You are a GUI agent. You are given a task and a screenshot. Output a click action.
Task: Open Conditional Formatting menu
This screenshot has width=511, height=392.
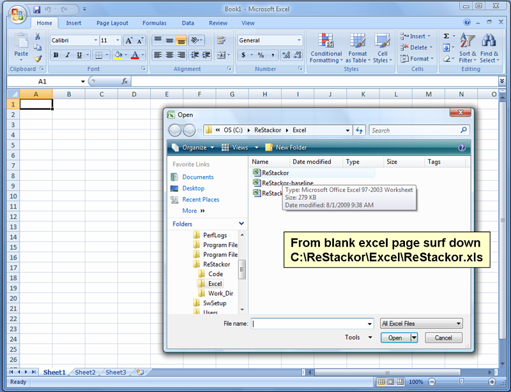pos(326,48)
